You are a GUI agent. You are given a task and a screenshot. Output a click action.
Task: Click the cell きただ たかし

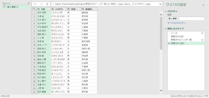[x=59, y=31]
